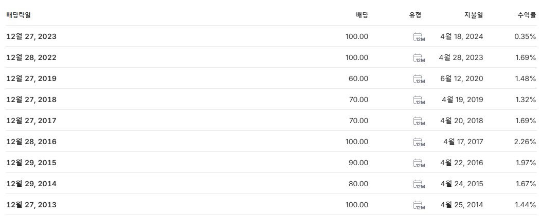Sort by the 배당락일 column header
Image resolution: width=541 pixels, height=216 pixels.
(19, 15)
